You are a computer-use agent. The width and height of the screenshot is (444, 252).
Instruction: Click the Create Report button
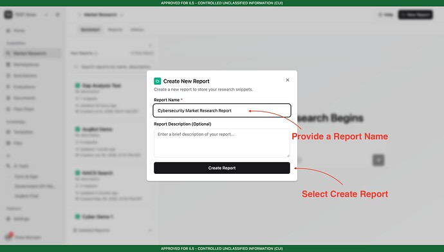[222, 168]
